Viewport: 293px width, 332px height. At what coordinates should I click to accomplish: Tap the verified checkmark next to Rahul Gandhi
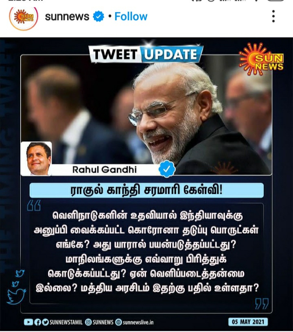(x=167, y=169)
